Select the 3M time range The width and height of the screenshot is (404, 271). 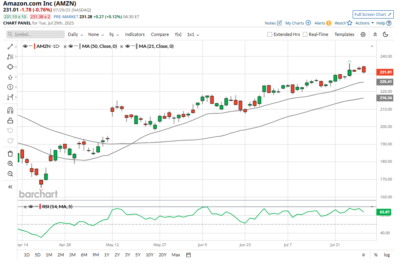[x=72, y=255]
